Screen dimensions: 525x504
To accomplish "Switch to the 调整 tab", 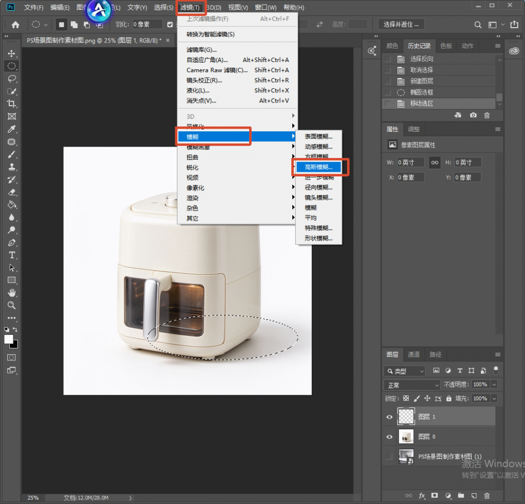I will (414, 129).
